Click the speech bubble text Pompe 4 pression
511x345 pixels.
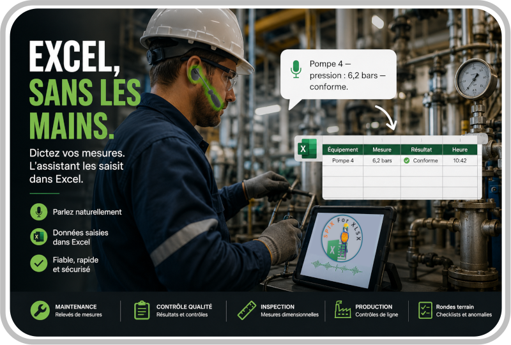tap(347, 75)
